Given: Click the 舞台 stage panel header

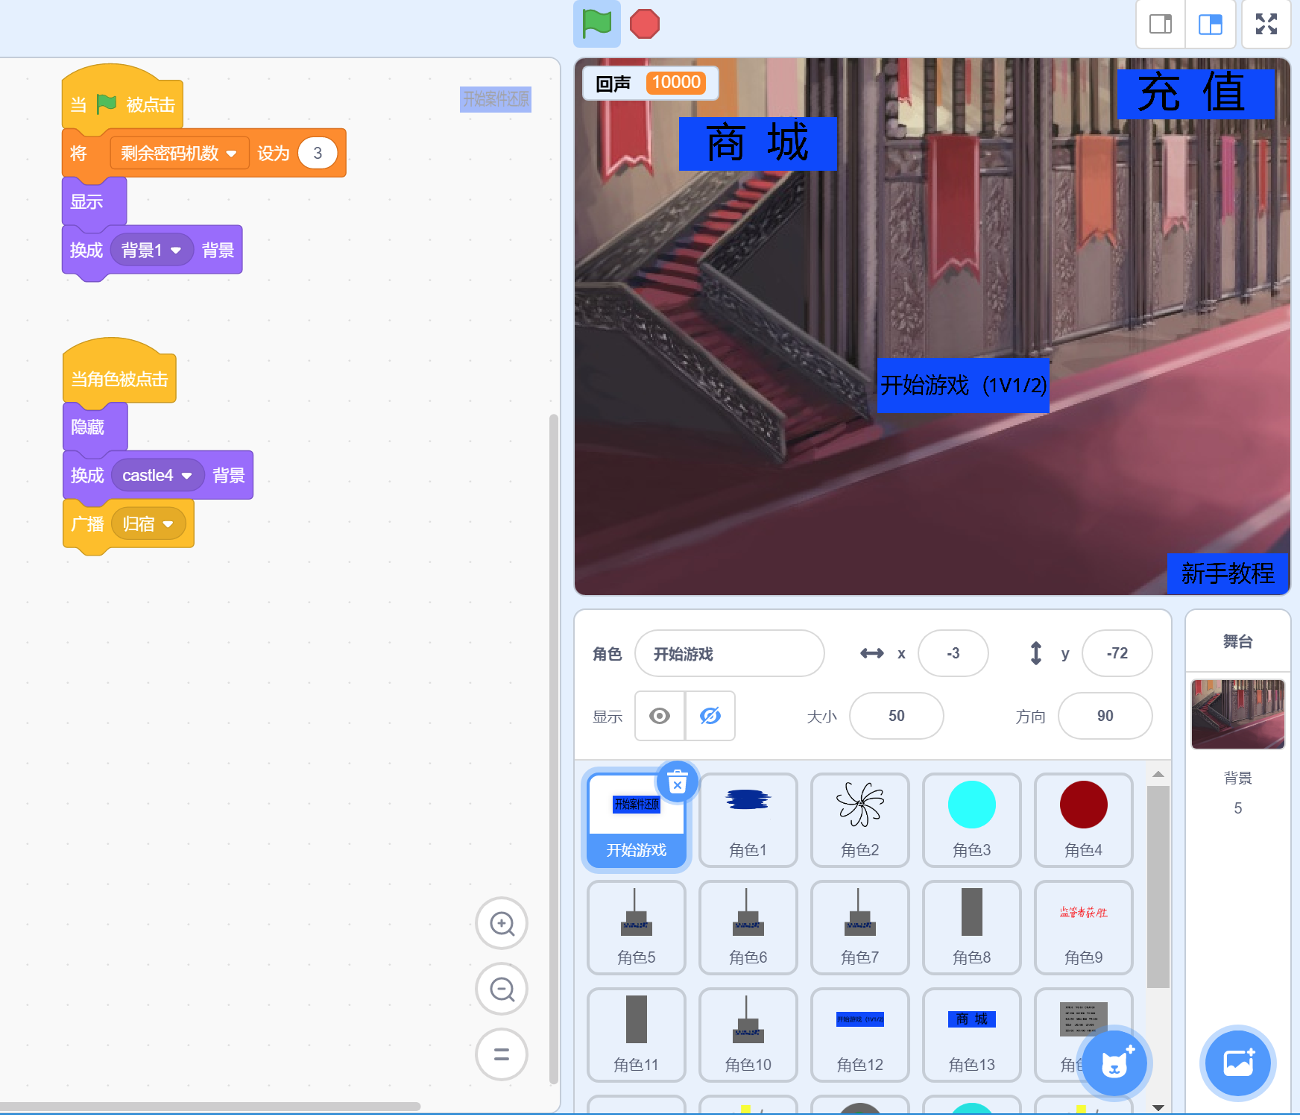Looking at the screenshot, I should 1237,641.
